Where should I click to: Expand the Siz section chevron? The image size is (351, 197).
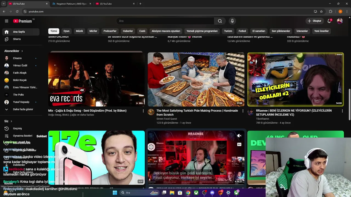11,121
